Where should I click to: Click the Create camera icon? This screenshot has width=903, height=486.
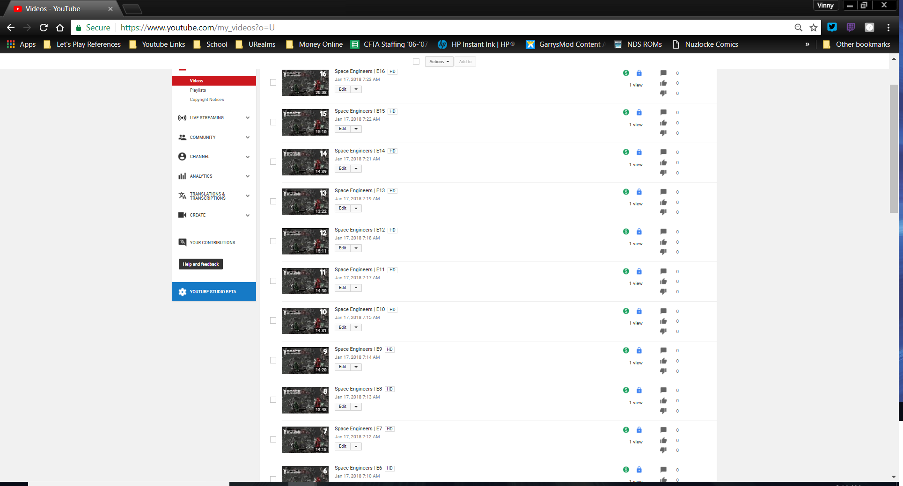click(x=182, y=215)
